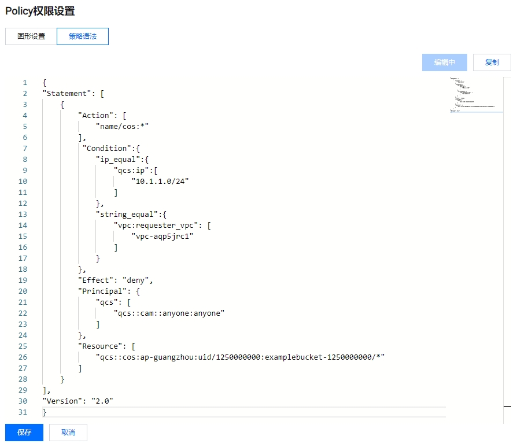Click line number 1 in gutter
Viewport: 517px width, 447px height.
pyautogui.click(x=25, y=83)
